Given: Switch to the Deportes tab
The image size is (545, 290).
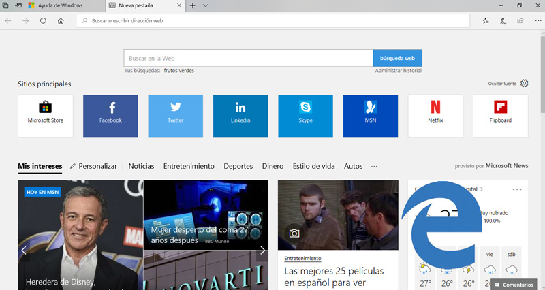Looking at the screenshot, I should click(238, 166).
